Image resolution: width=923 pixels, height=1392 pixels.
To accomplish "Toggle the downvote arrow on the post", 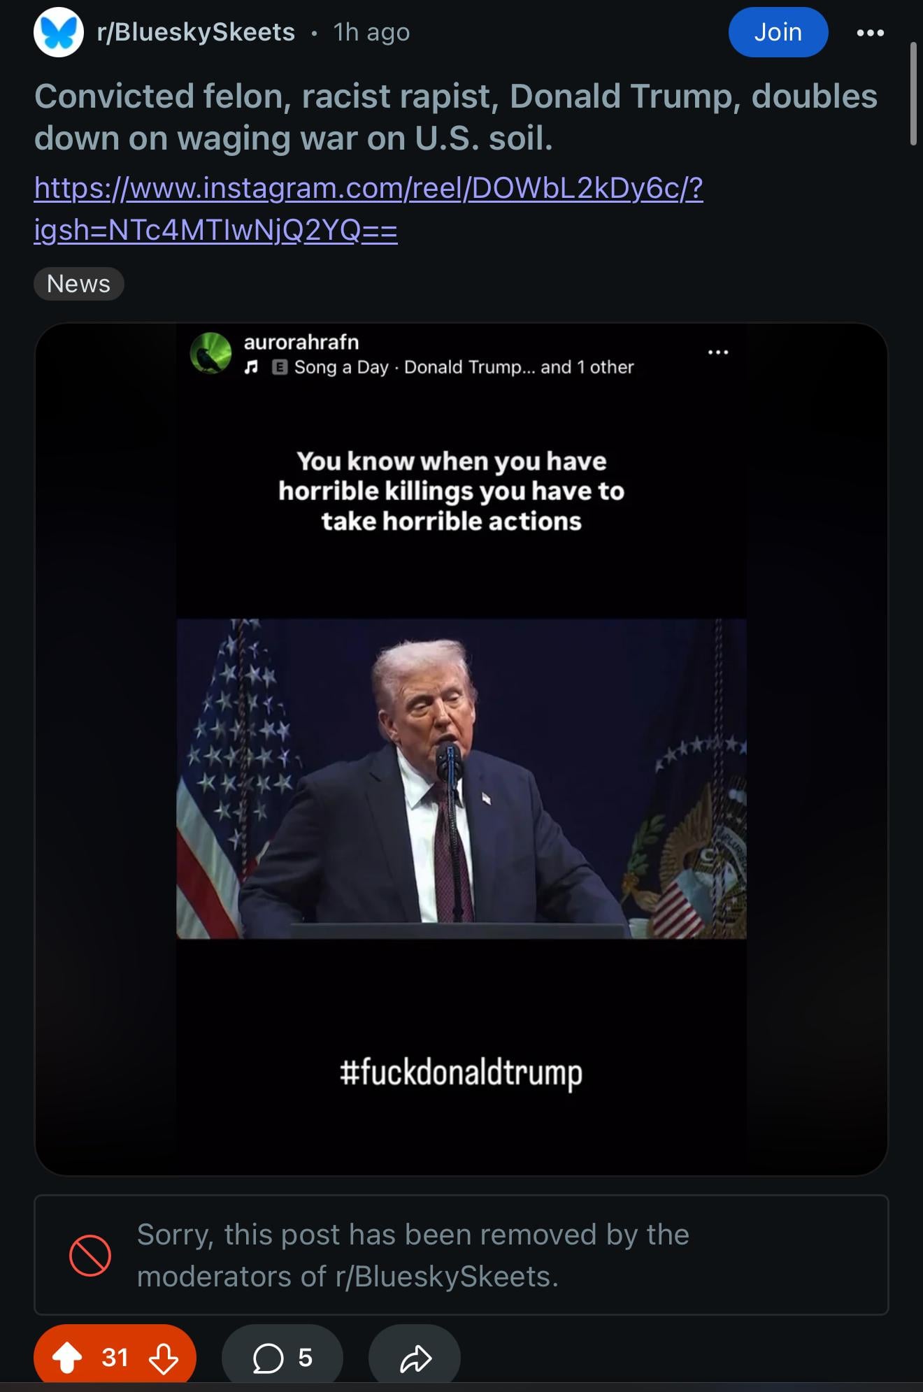I will [164, 1358].
